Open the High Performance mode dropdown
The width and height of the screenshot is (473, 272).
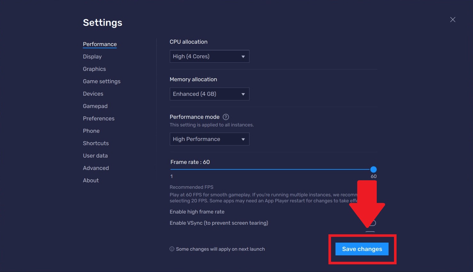(x=209, y=139)
